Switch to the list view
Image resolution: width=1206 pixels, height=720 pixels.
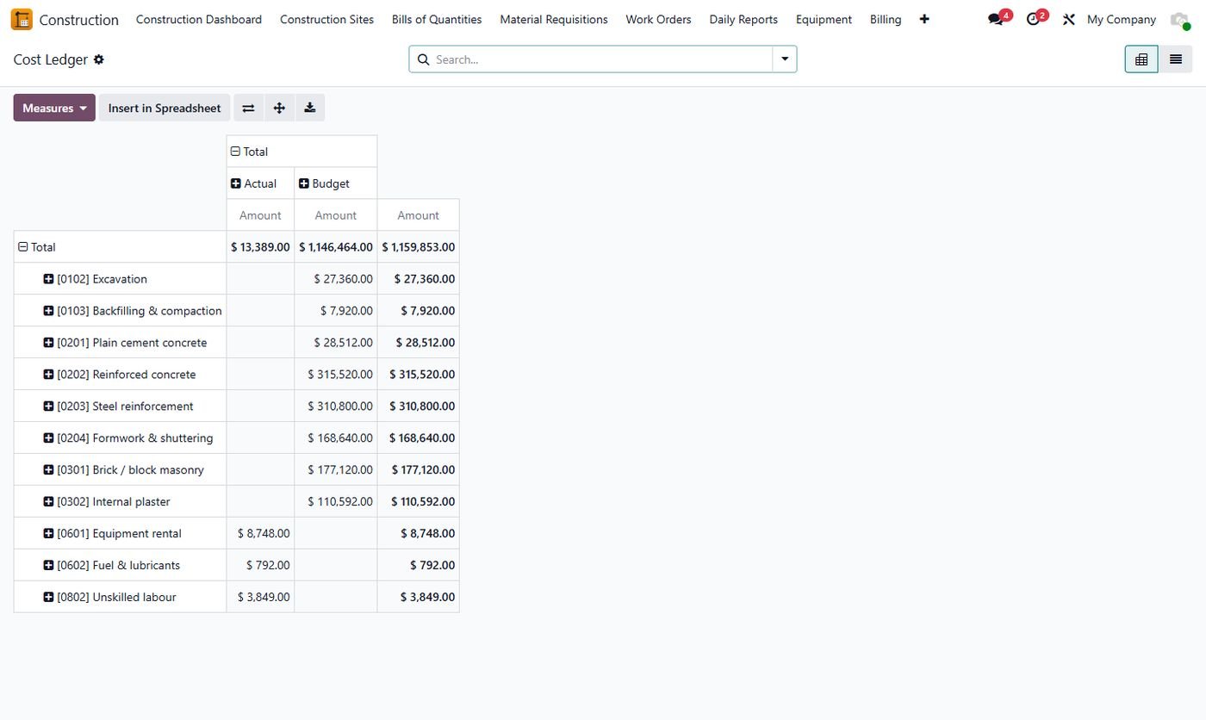[x=1176, y=59]
